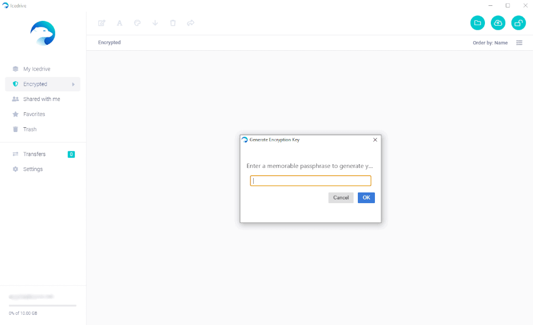The image size is (533, 325).
Task: Open the cloud upload icon
Action: point(498,23)
